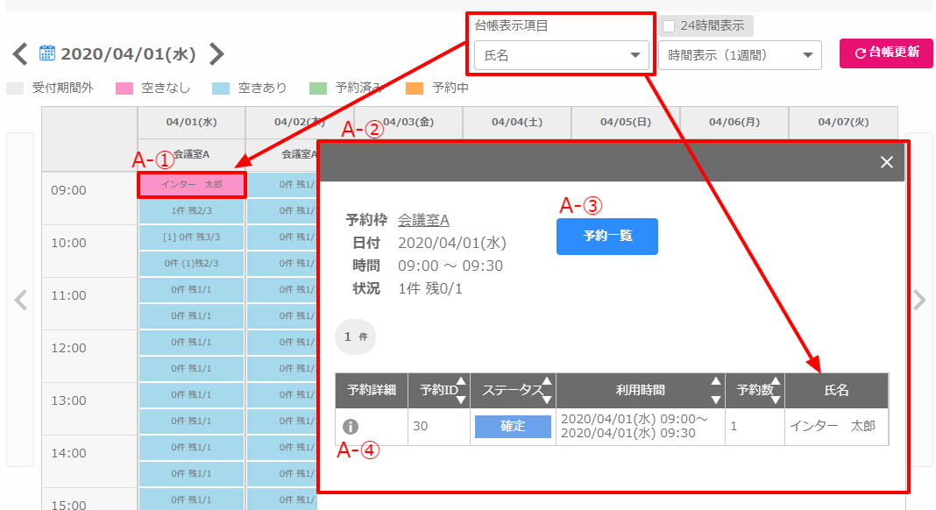Select the 04/01(水) column header
Image resolution: width=936 pixels, height=510 pixels.
pyautogui.click(x=191, y=123)
